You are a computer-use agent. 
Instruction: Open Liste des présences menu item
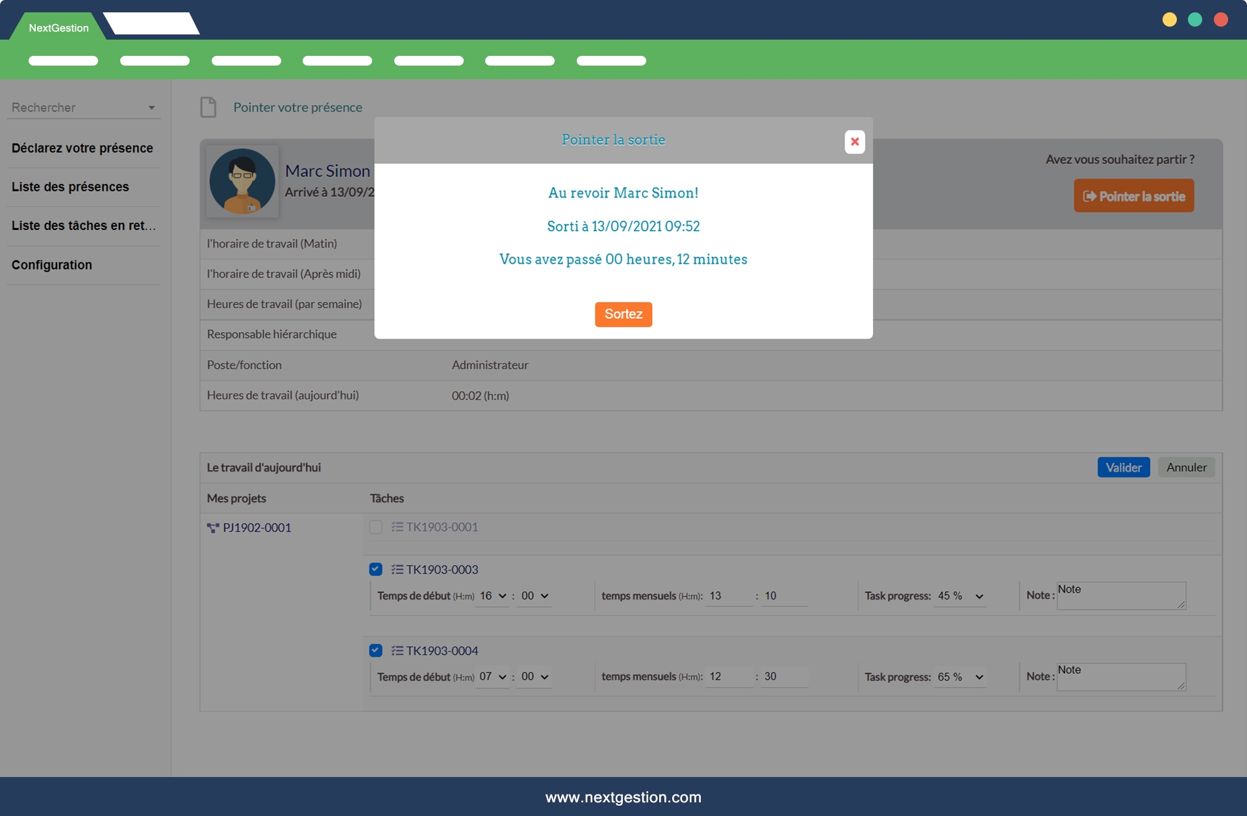click(70, 187)
